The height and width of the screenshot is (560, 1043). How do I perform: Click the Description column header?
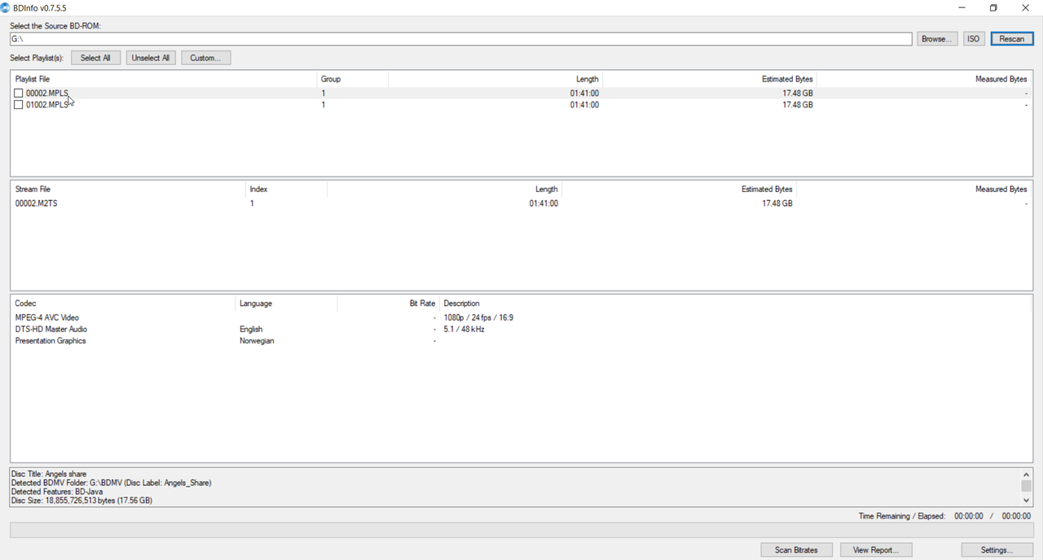coord(735,304)
